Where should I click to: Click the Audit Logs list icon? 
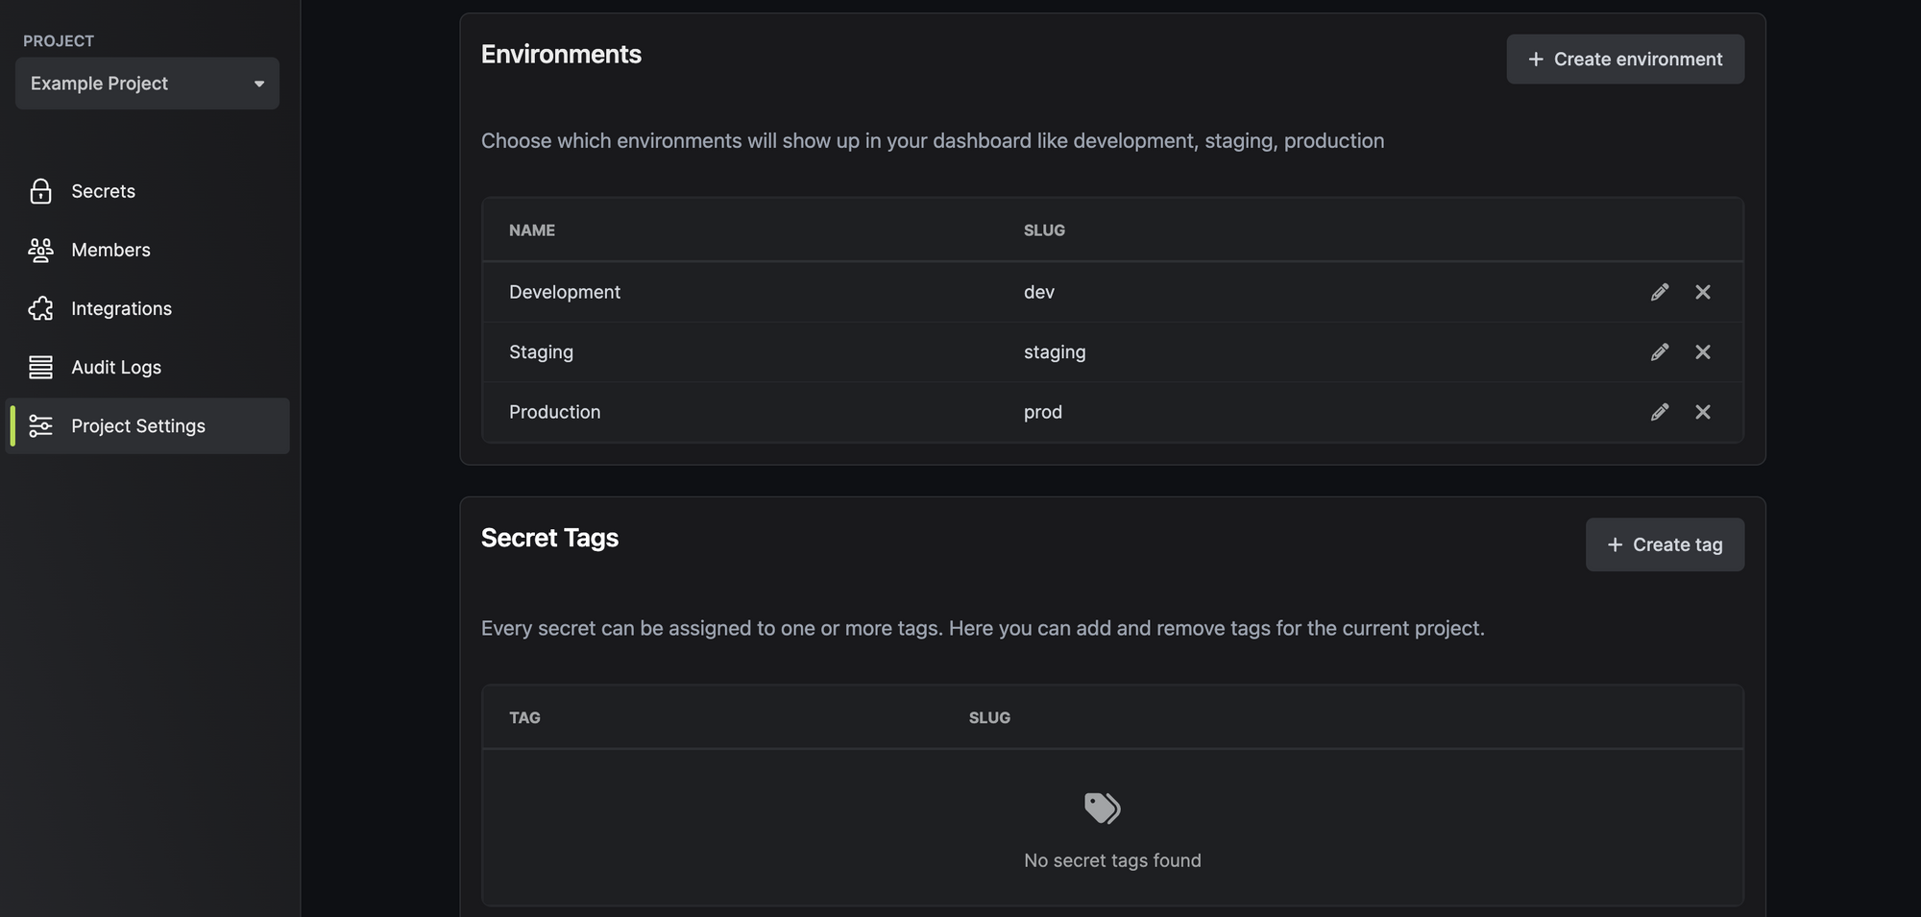(x=40, y=367)
